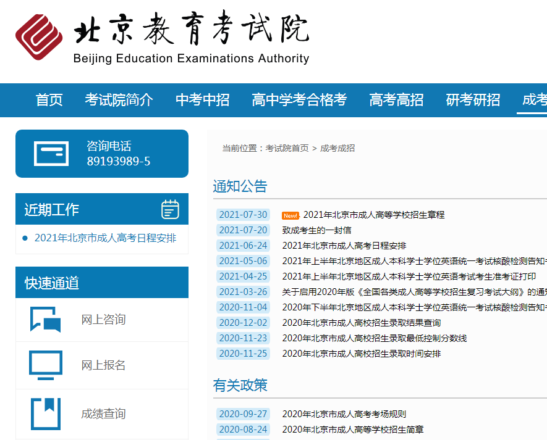Open the 网上咨询 quick link
Image resolution: width=547 pixels, height=440 pixels.
tap(103, 320)
